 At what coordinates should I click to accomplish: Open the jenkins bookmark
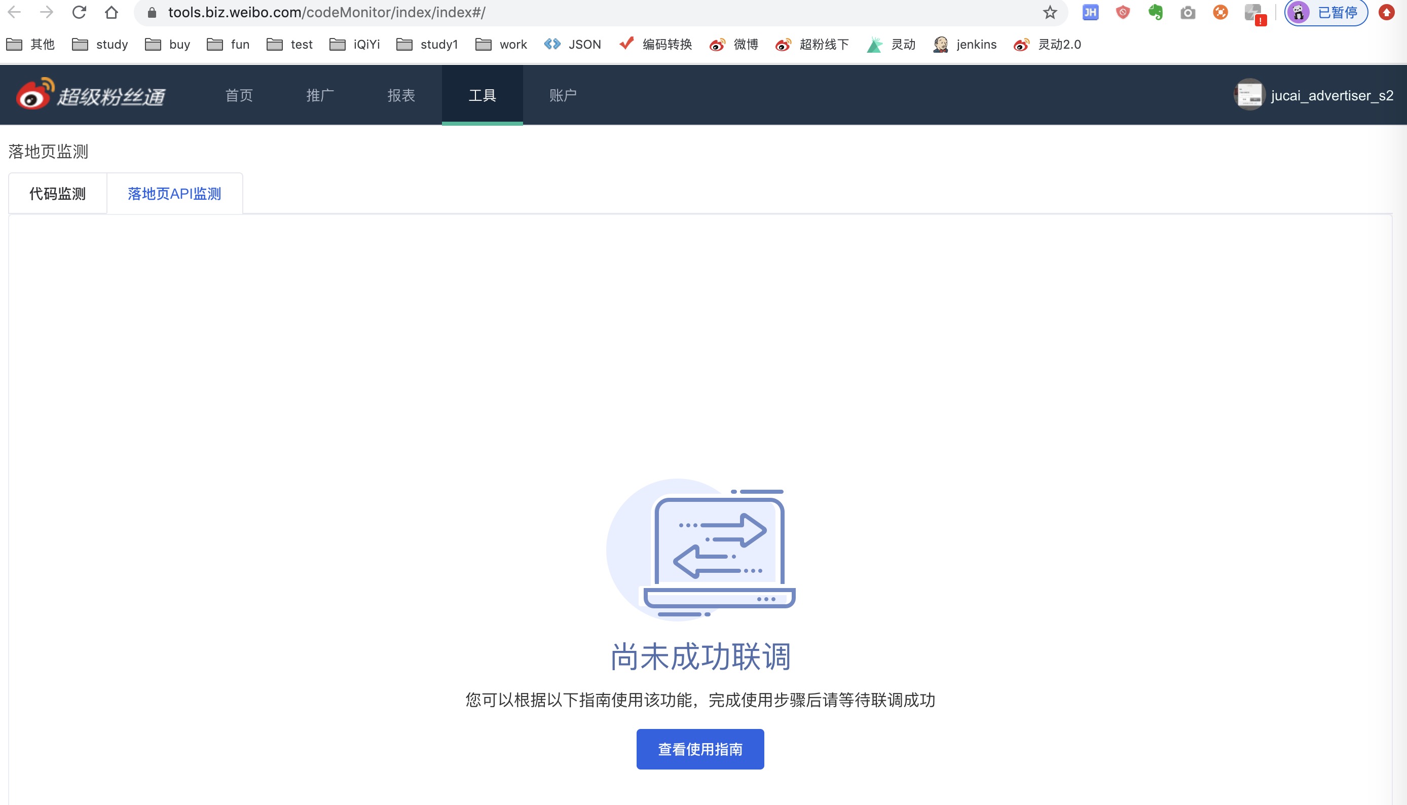click(x=965, y=44)
